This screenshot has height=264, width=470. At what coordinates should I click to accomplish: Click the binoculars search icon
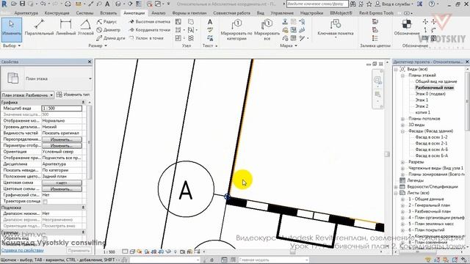tap(352, 4)
